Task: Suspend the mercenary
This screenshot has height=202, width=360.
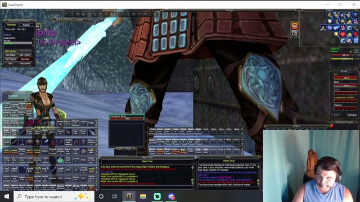Action: [x=25, y=63]
